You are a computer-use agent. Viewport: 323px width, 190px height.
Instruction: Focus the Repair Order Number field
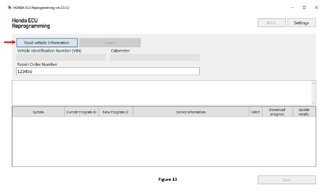[107, 72]
